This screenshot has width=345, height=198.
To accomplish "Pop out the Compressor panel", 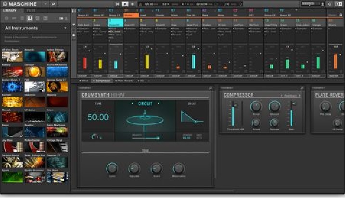I will (302, 88).
